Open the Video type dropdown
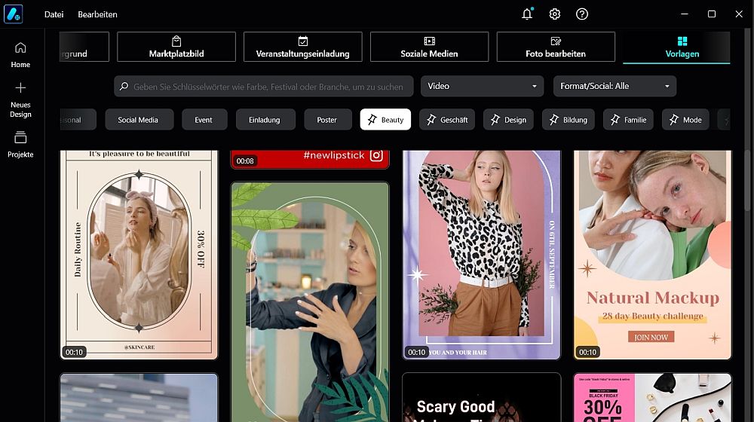The image size is (754, 422). pos(483,86)
